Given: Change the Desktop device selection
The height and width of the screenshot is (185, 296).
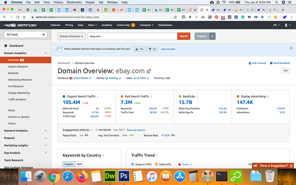Looking at the screenshot, I should tap(113, 78).
